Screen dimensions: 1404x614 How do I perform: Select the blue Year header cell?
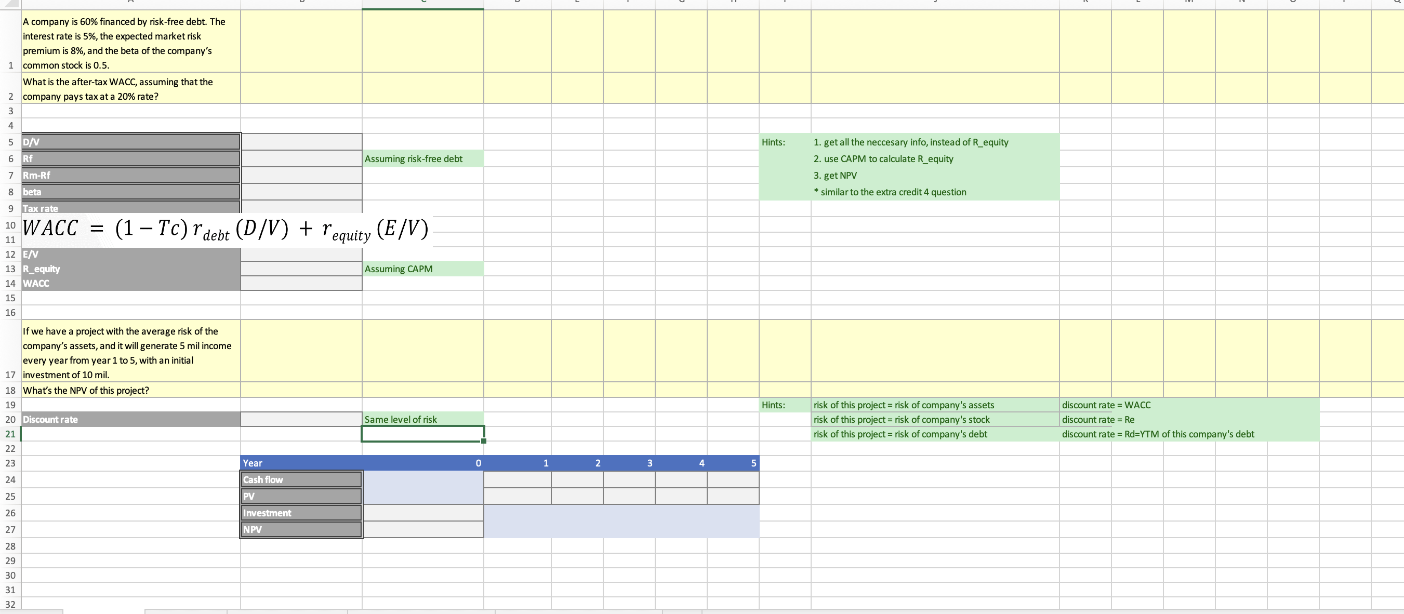click(x=301, y=463)
